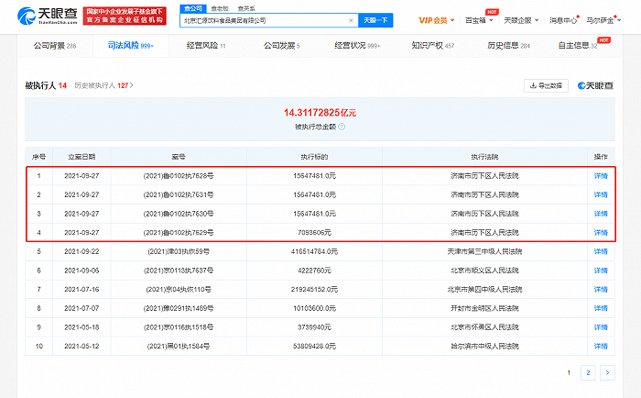Viewport: 641px width, 398px height.
Task: Switch to the 公司背景 tab
Action: coord(55,46)
